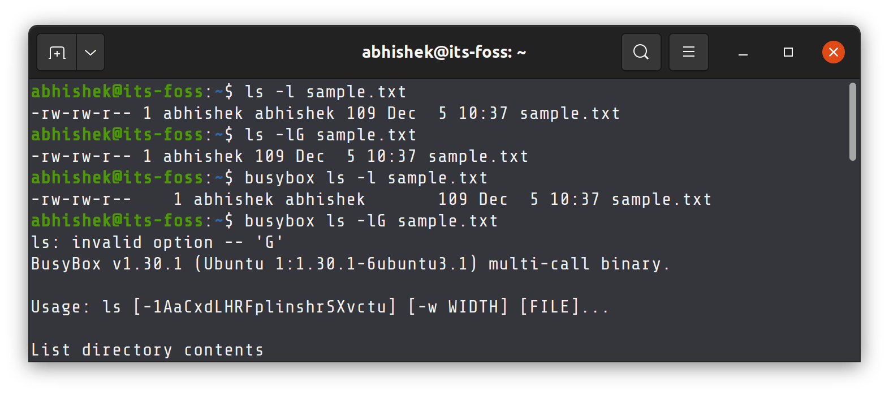Click the new tab plus icon

[x=56, y=52]
